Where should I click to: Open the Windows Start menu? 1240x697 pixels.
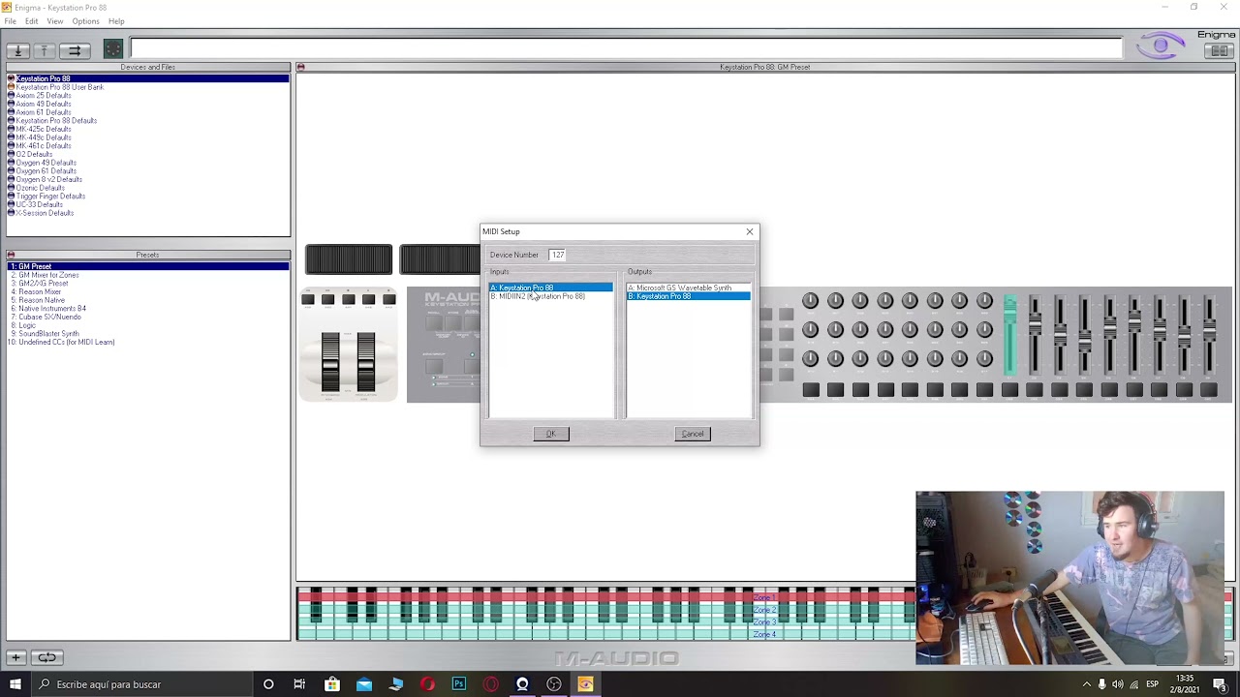15,684
